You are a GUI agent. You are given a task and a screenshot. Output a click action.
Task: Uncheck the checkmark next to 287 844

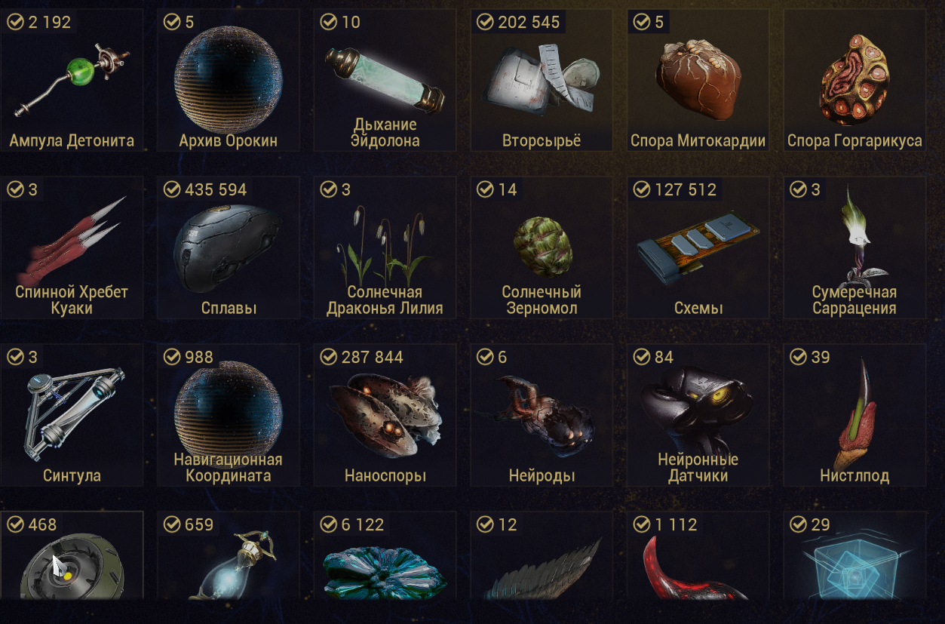(x=328, y=357)
